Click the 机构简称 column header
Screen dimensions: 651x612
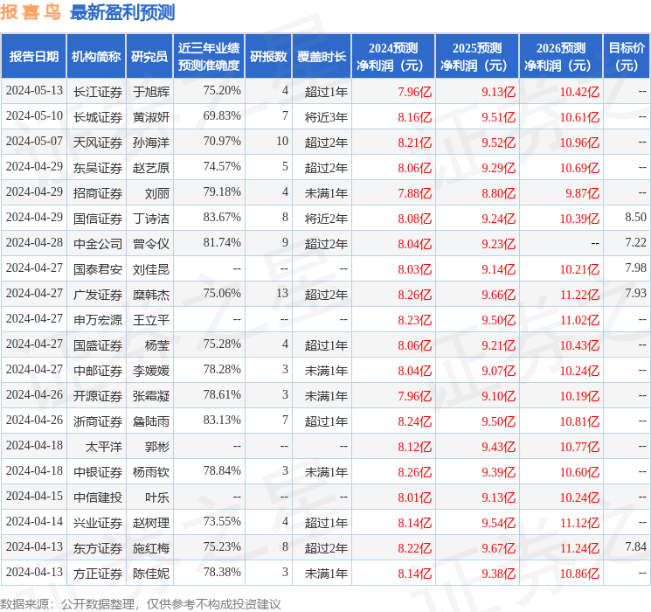tap(96, 56)
